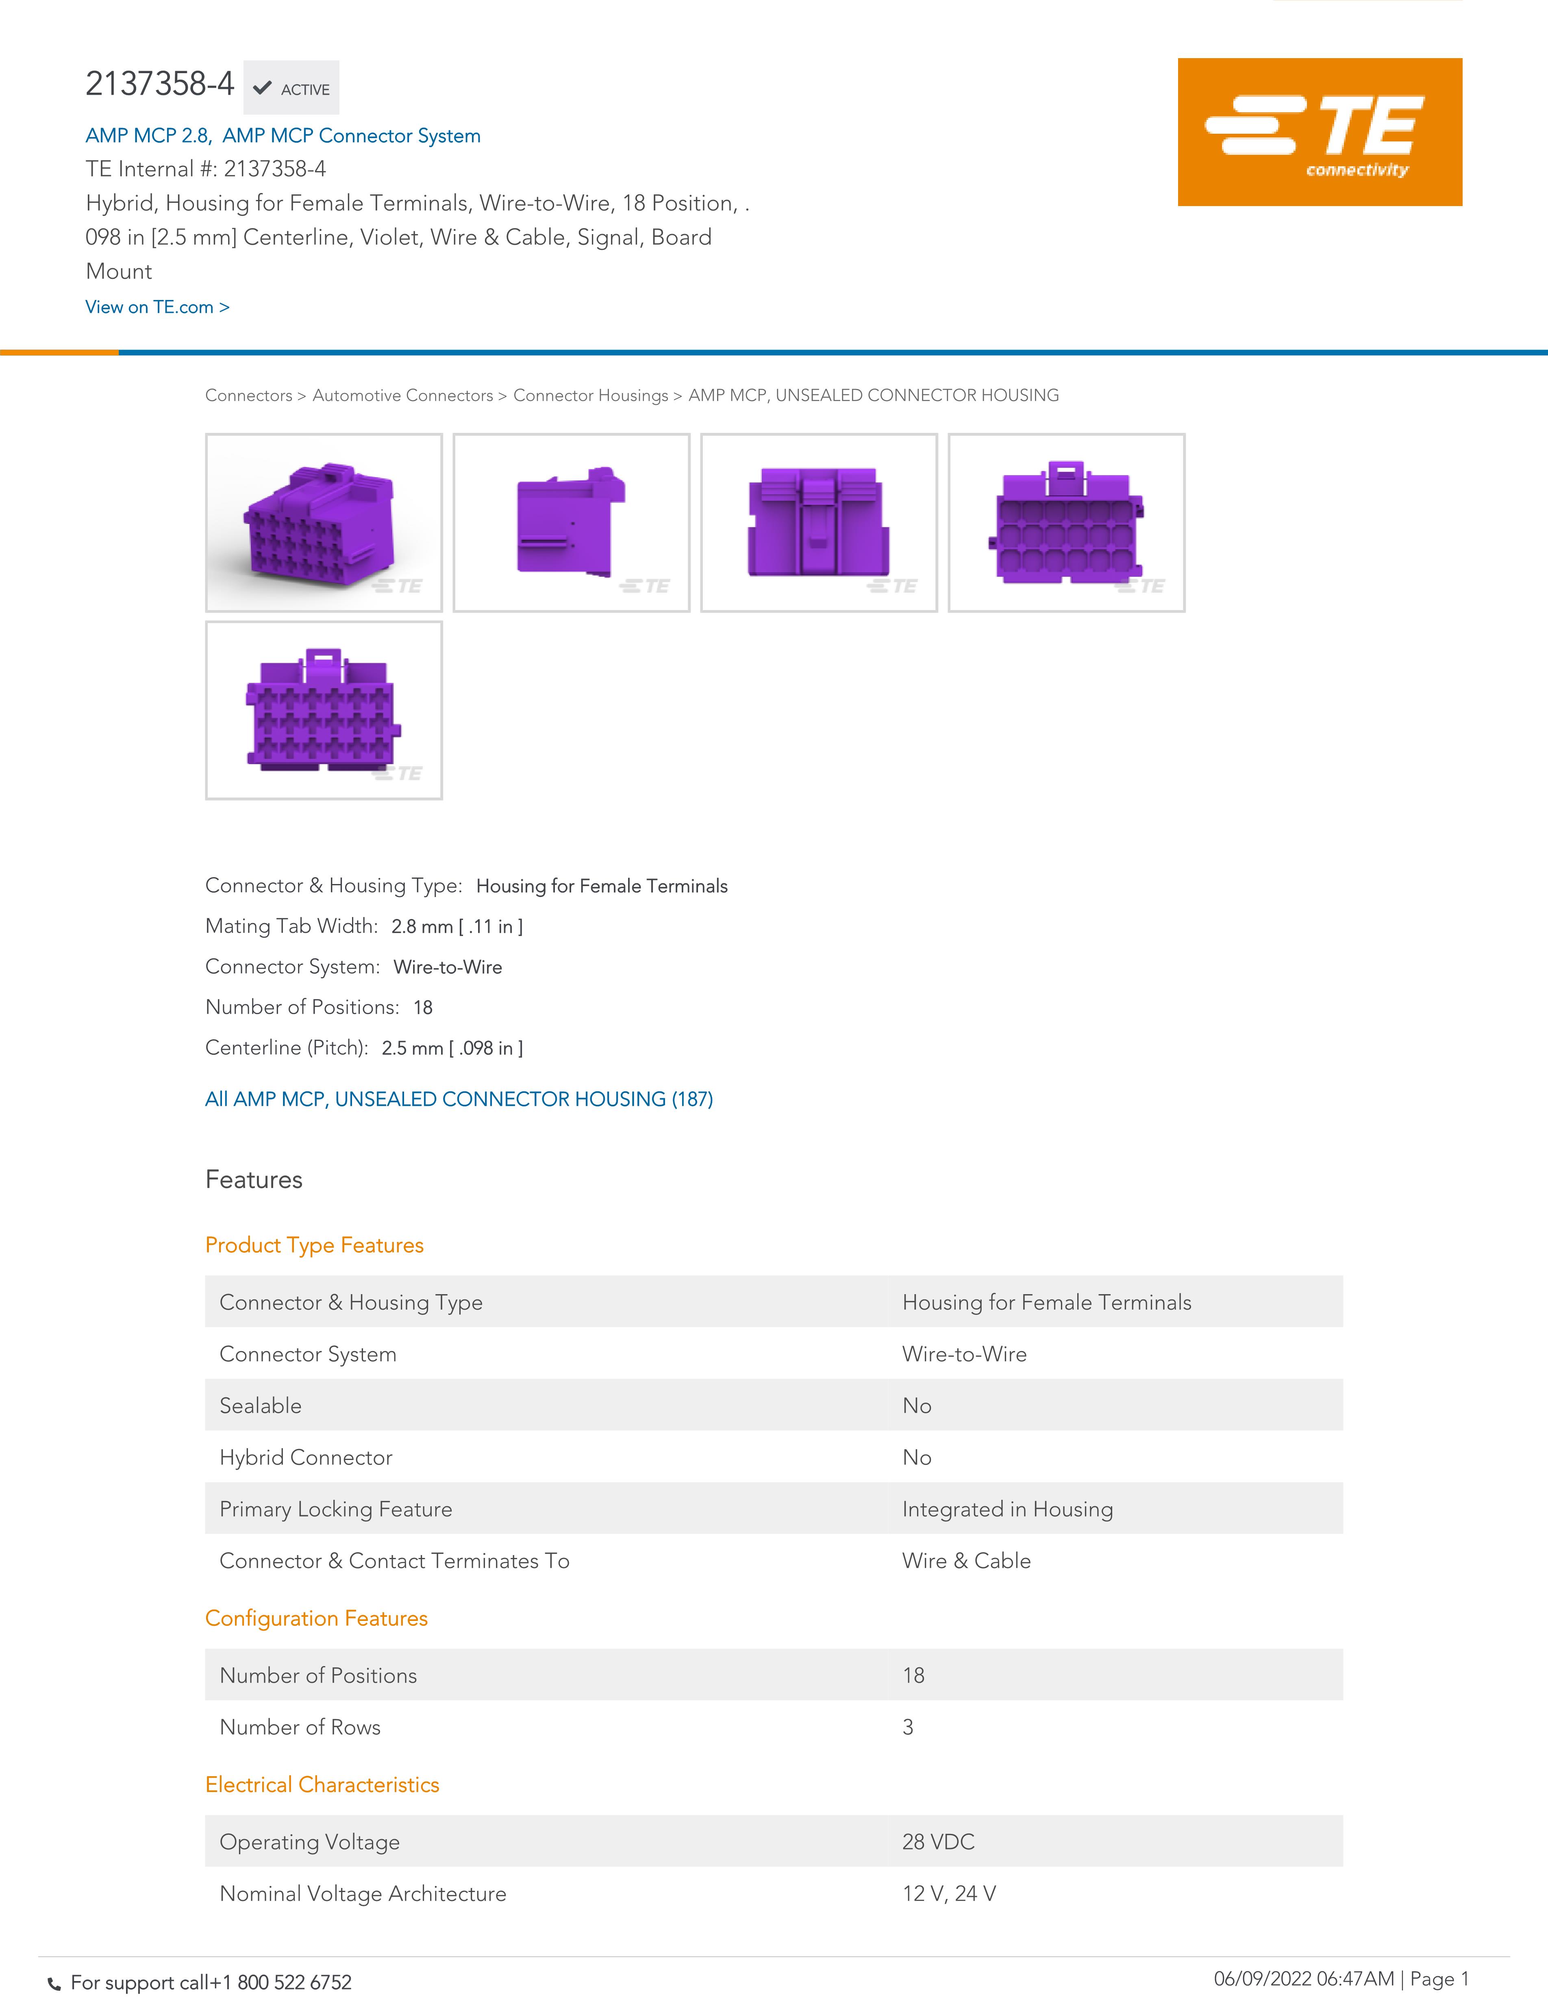Open the isometric connector housing thumbnail
Screen dimensions: 1548x2003
pos(324,523)
